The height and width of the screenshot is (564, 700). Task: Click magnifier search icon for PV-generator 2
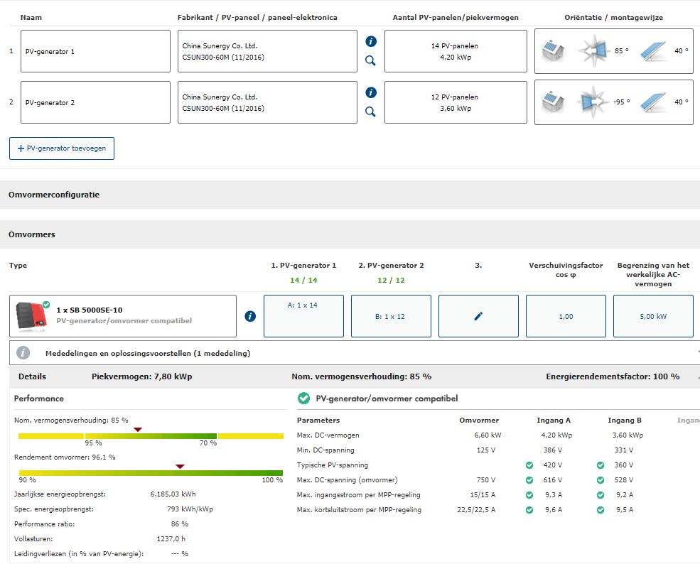pos(370,112)
